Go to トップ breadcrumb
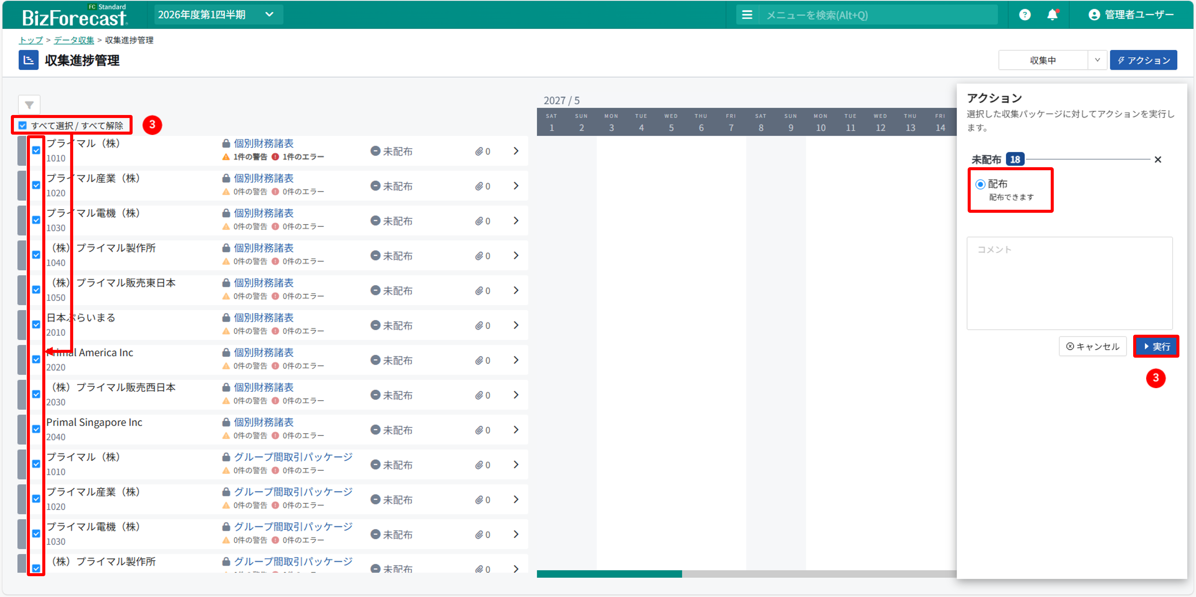Screen dimensions: 1196x597 point(31,40)
